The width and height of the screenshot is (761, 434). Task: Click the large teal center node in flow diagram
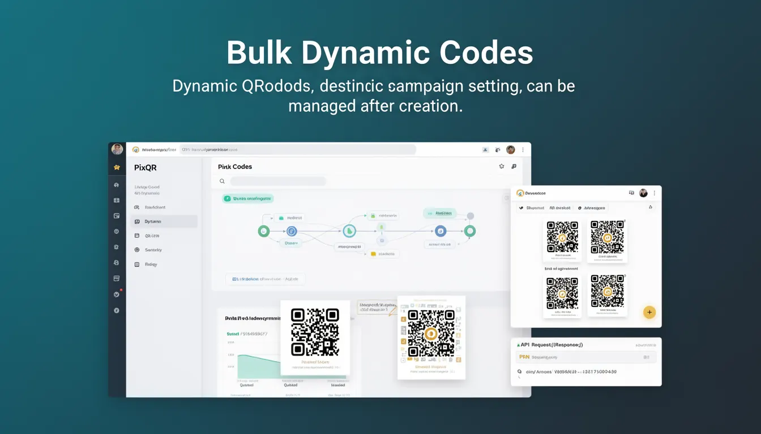[x=350, y=231]
